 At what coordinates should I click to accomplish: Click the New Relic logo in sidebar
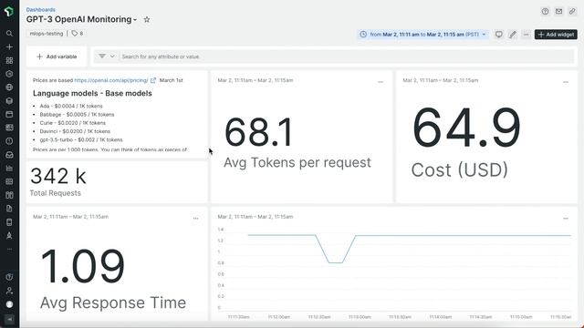point(9,11)
